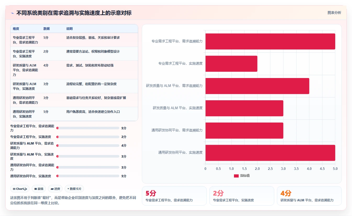Click the 4分 value beside the progress list
The width and height of the screenshot is (352, 216).
point(124,146)
